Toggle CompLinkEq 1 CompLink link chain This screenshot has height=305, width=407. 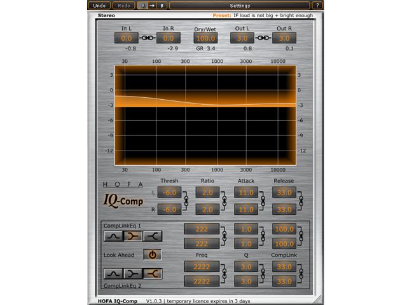pos(301,236)
